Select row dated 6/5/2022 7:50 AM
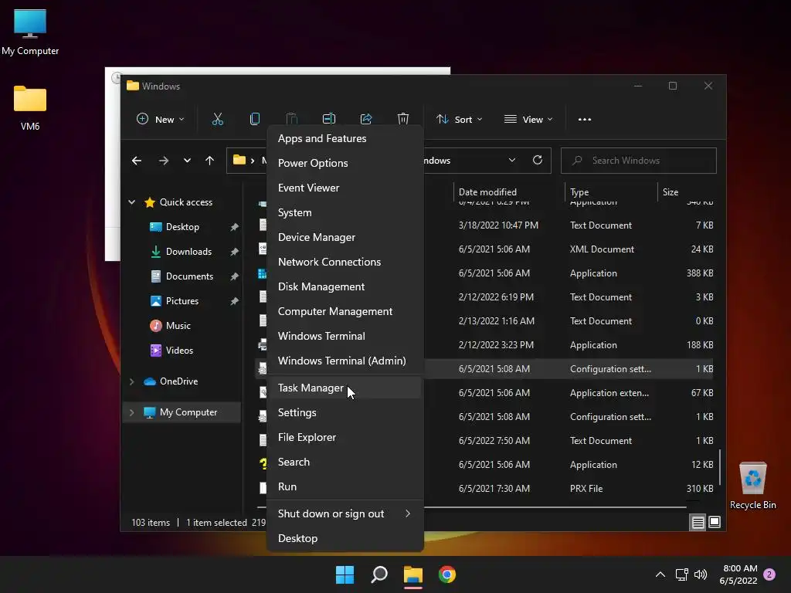The height and width of the screenshot is (593, 791). click(x=484, y=441)
